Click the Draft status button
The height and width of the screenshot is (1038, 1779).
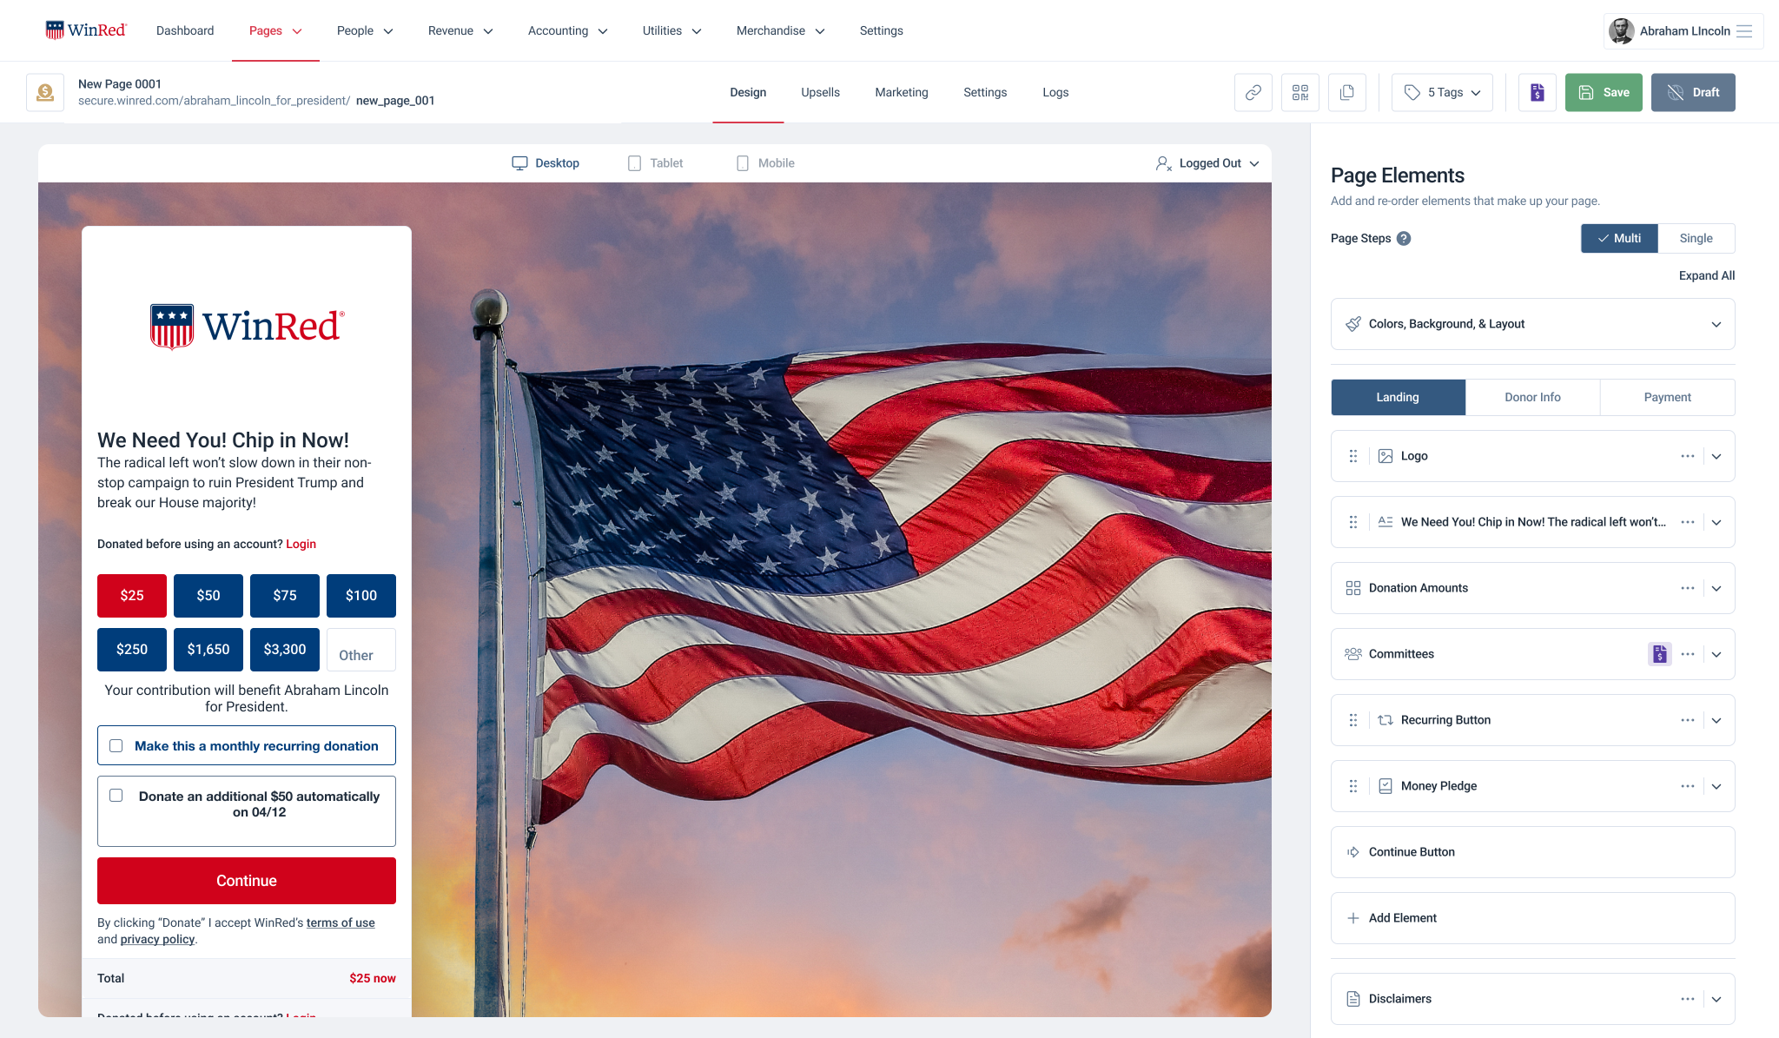[1693, 92]
